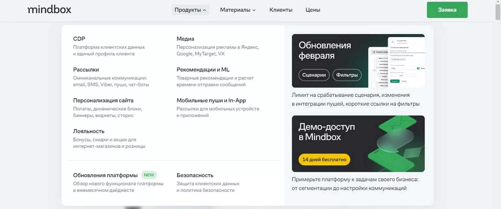501x209 pixels.
Task: Go to the Цены page
Action: pos(313,10)
